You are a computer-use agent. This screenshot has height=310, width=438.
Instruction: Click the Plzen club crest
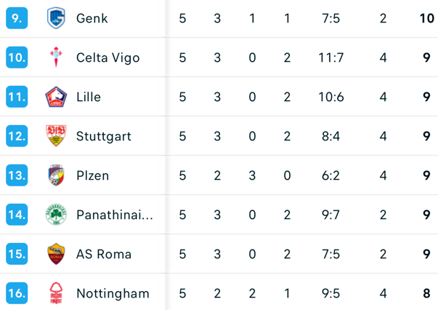pyautogui.click(x=56, y=175)
